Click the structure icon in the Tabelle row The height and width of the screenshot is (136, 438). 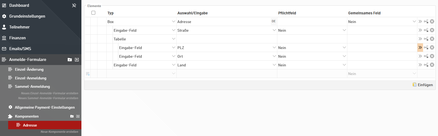pos(426,39)
